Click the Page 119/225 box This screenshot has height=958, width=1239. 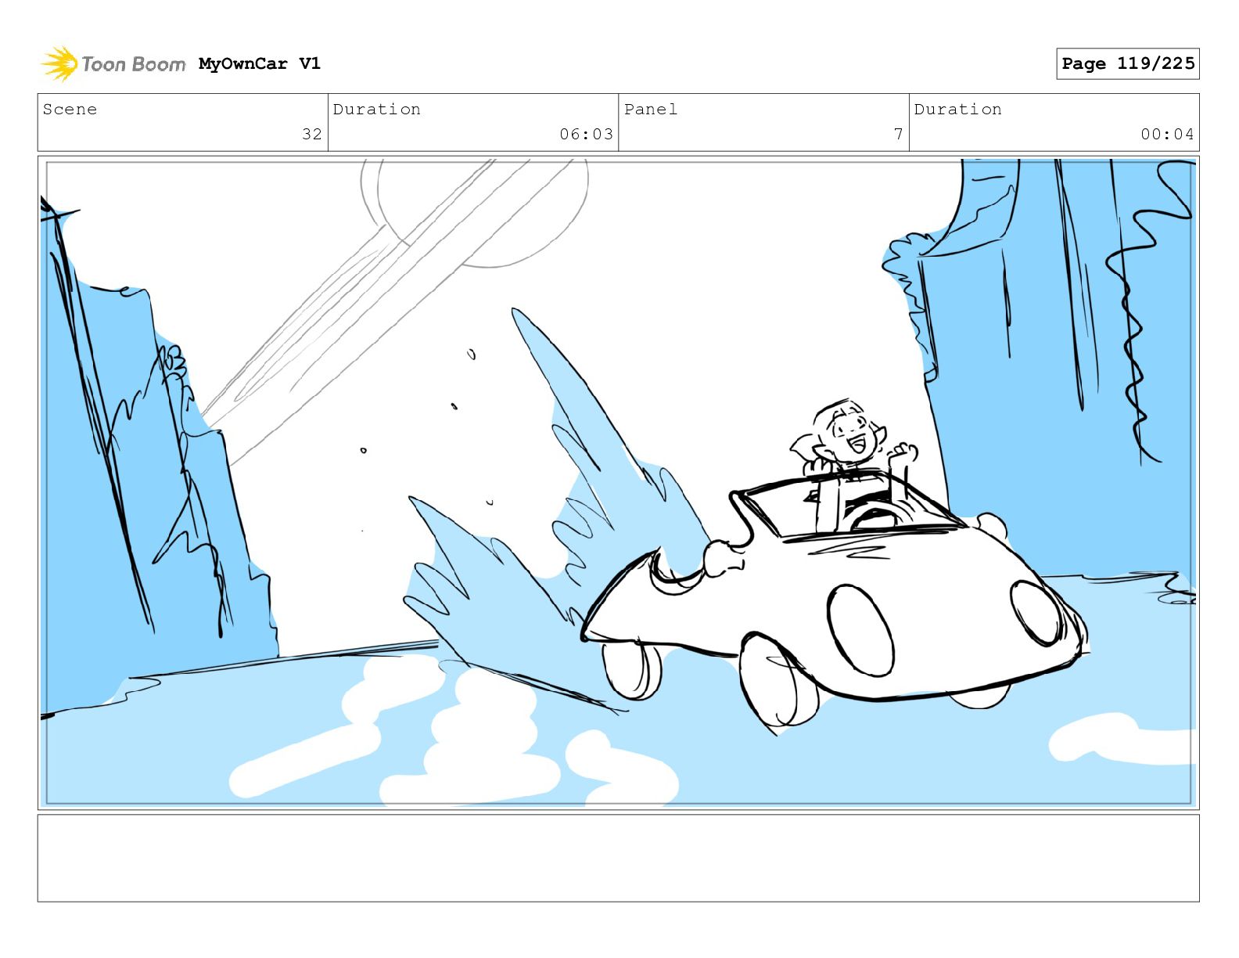[x=1127, y=63]
